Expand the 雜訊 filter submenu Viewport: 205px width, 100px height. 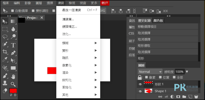(x=78, y=58)
